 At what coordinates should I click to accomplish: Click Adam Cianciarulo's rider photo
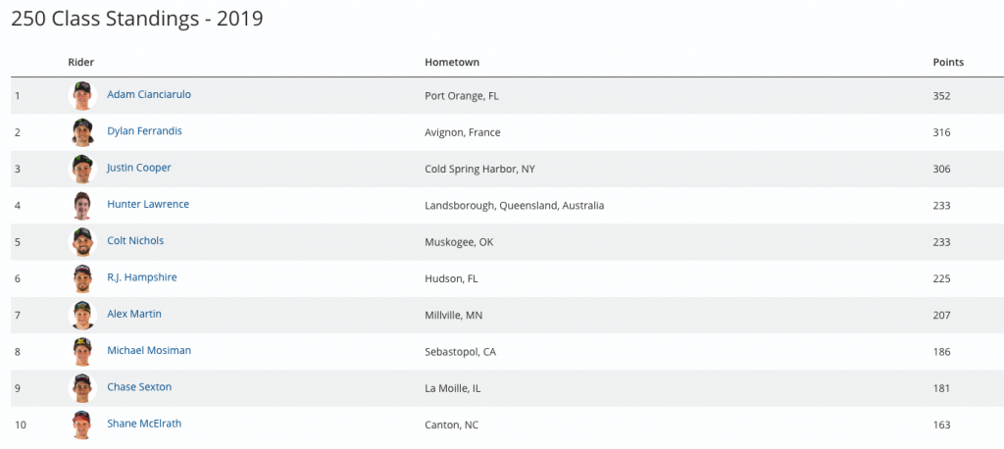coord(83,95)
